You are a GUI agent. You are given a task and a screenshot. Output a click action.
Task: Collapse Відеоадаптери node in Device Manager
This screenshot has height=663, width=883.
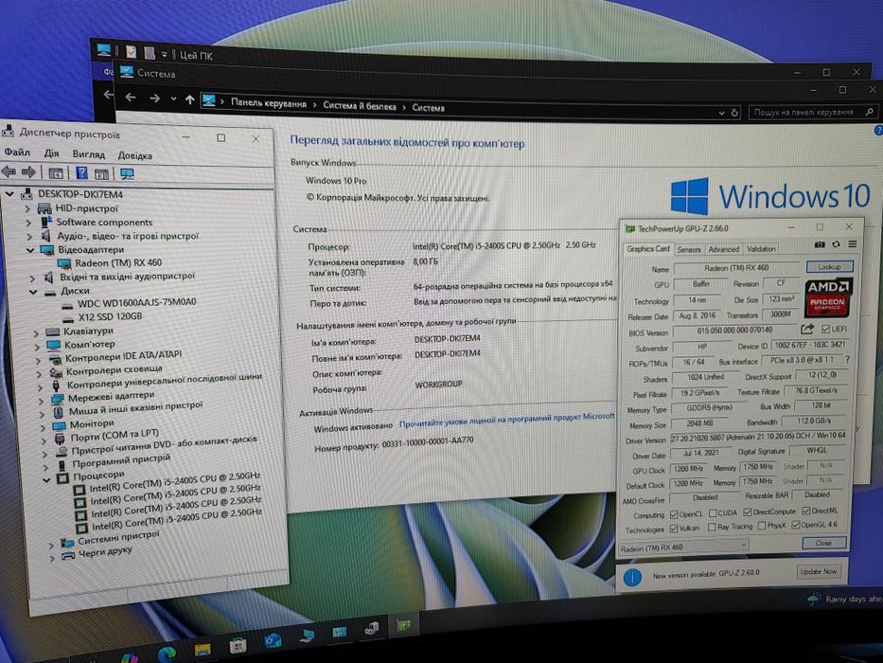click(30, 250)
